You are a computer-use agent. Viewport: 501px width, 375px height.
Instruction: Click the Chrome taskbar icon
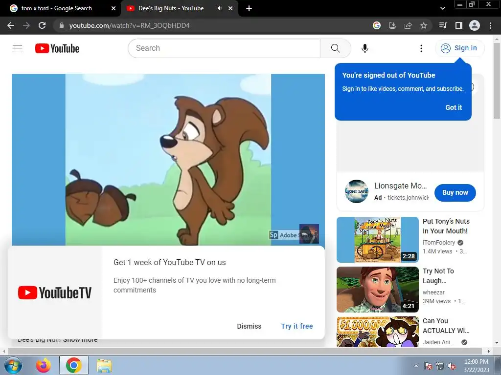(74, 365)
